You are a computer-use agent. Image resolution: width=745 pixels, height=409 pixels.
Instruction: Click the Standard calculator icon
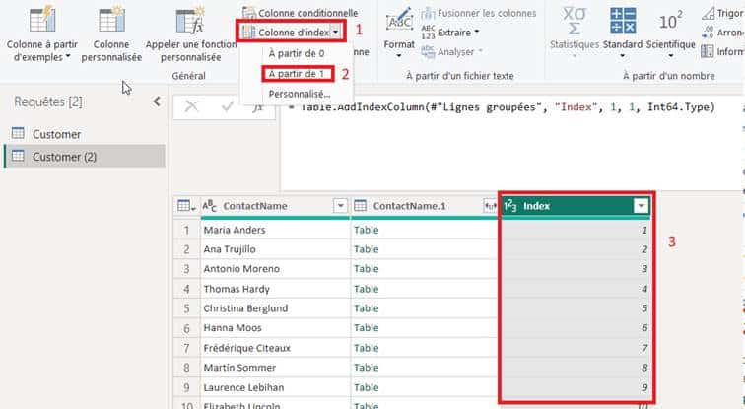[622, 21]
